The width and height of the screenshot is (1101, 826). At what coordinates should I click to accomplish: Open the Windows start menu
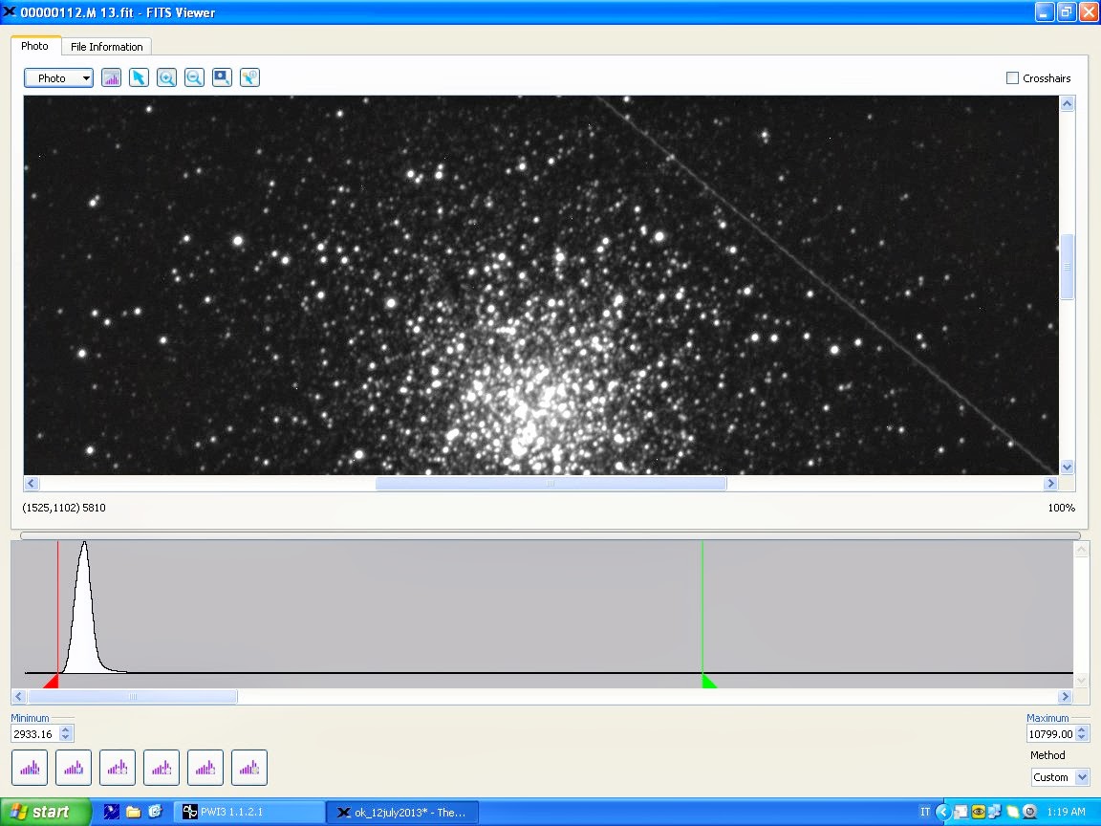tap(45, 812)
